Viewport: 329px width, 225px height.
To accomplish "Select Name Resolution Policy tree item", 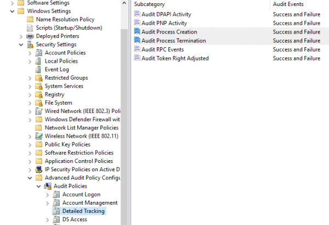I will click(65, 19).
